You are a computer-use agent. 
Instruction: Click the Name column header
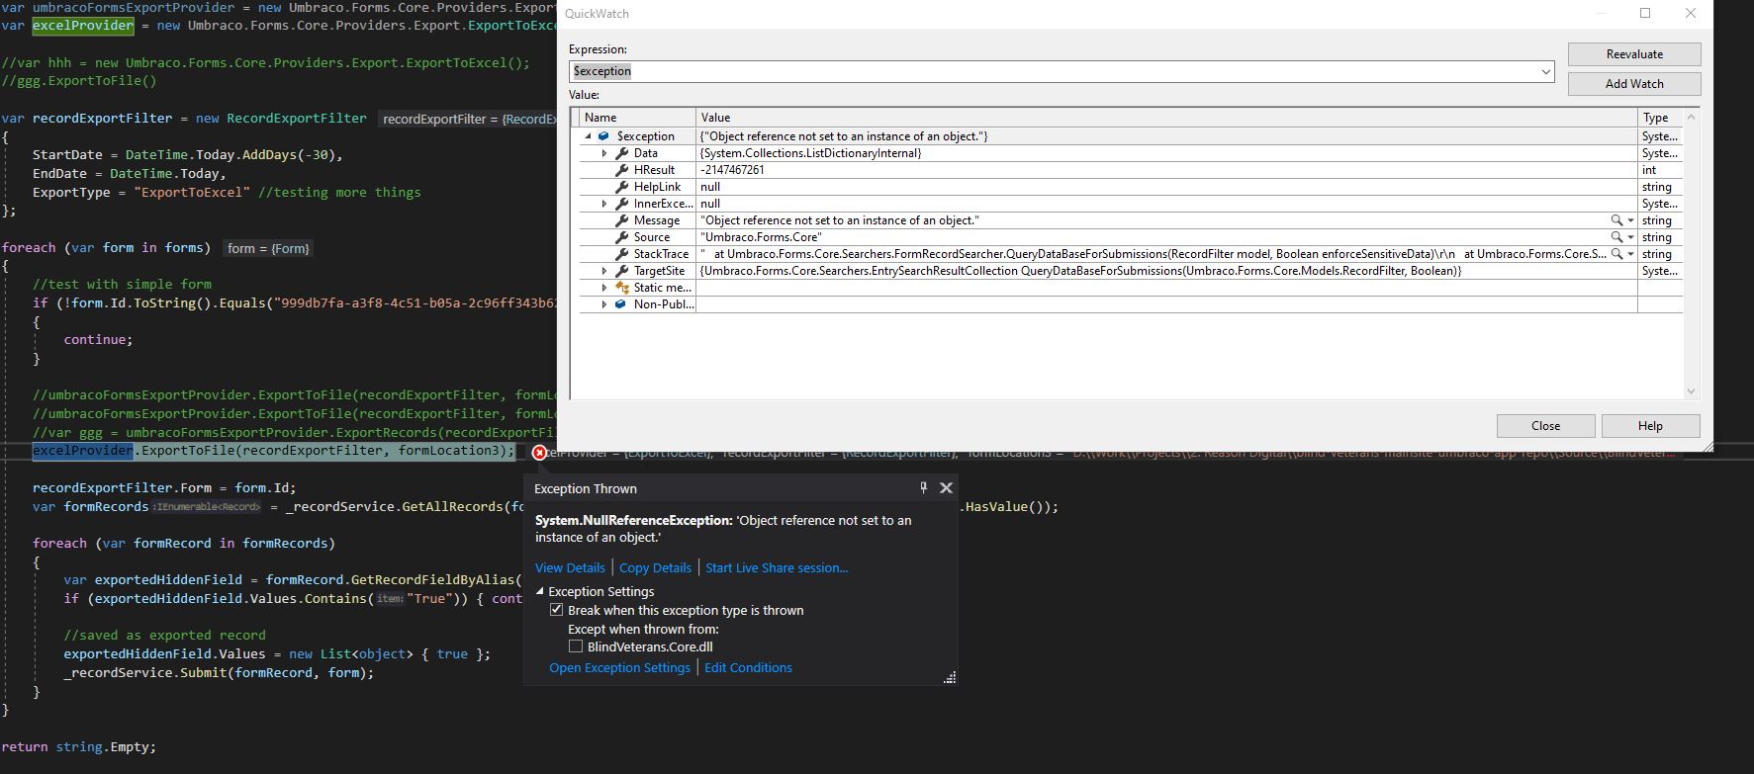point(637,117)
